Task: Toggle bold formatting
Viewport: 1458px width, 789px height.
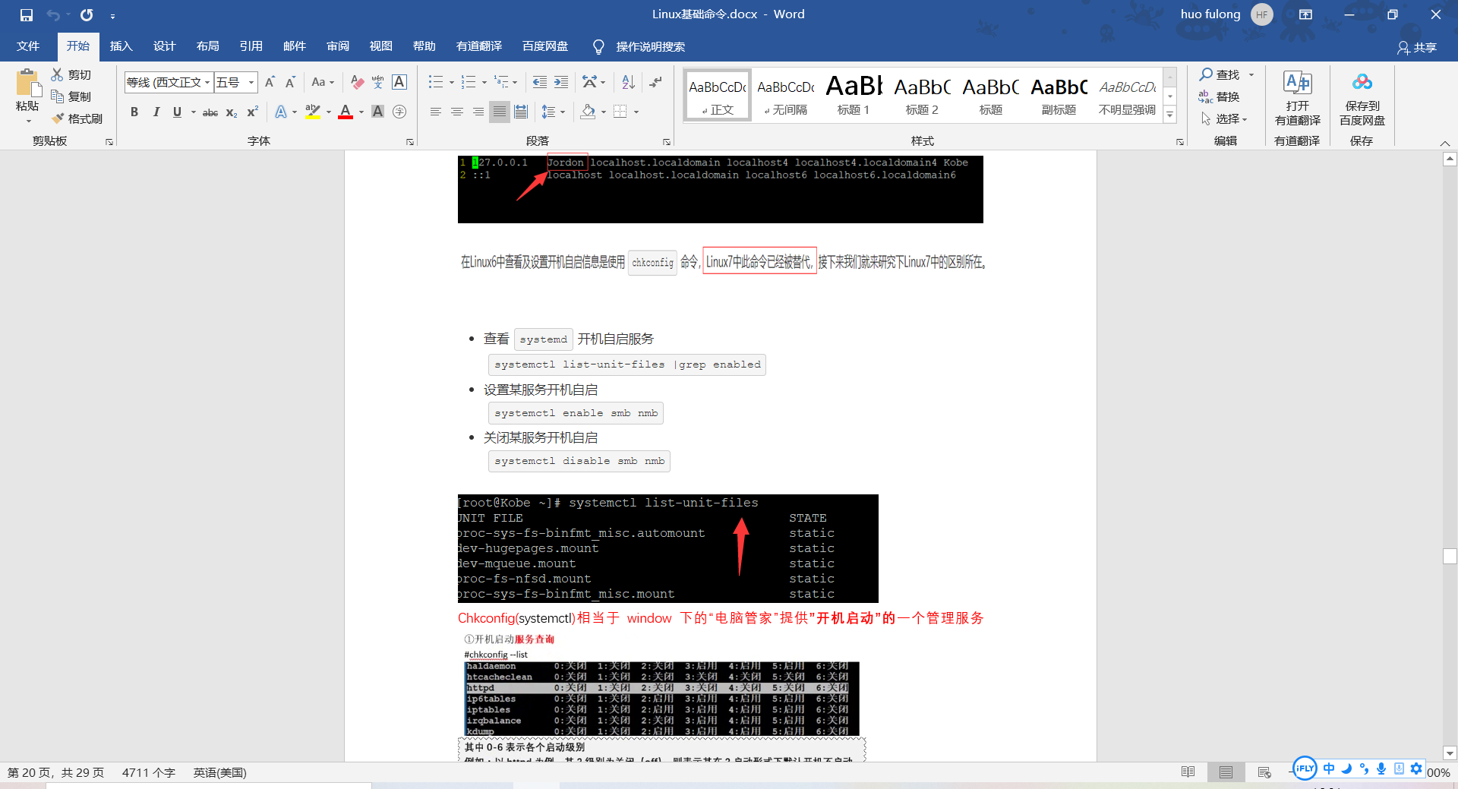Action: coord(134,112)
